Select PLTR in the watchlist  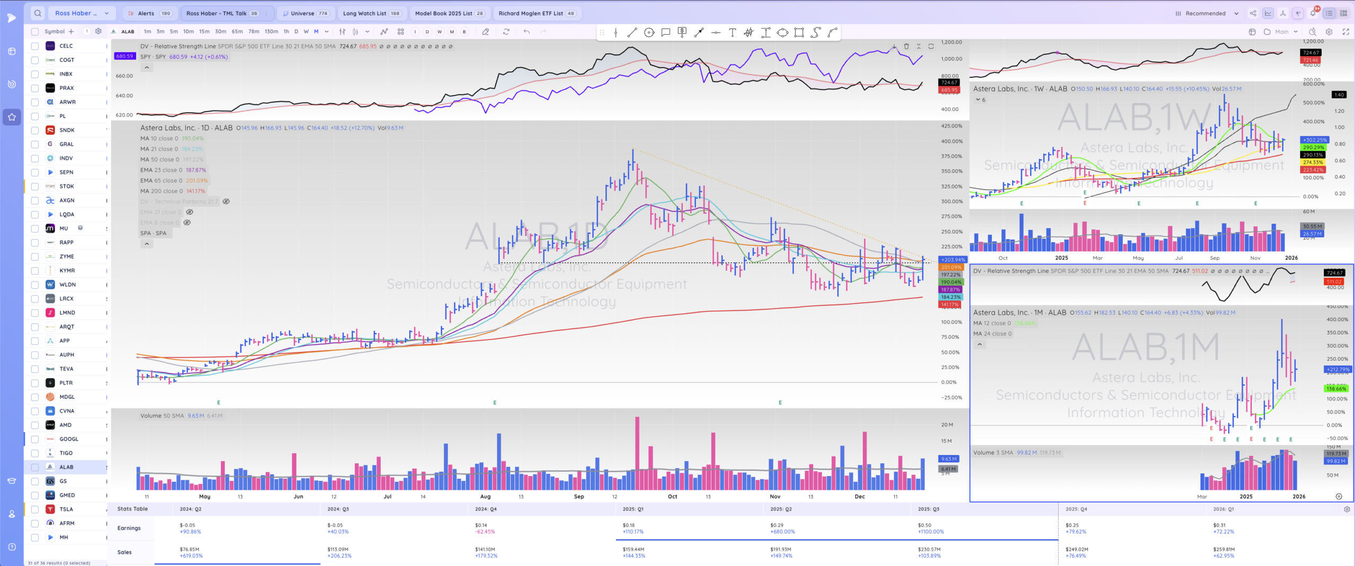coord(66,383)
